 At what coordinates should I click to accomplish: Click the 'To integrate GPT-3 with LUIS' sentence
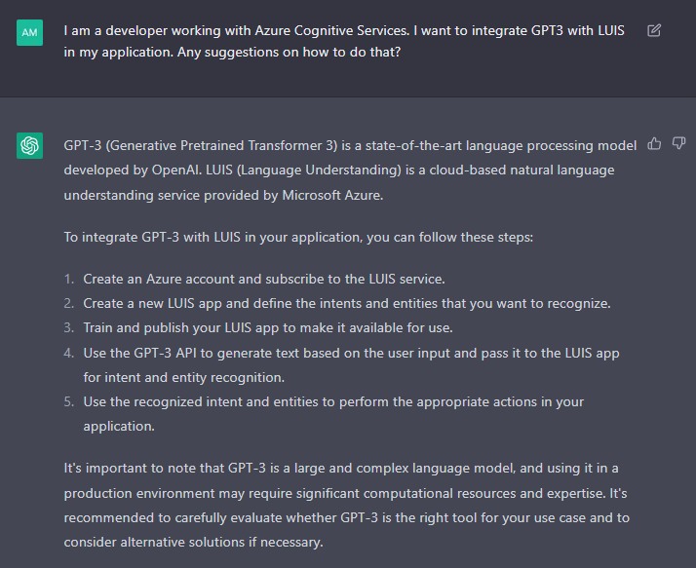coord(298,237)
